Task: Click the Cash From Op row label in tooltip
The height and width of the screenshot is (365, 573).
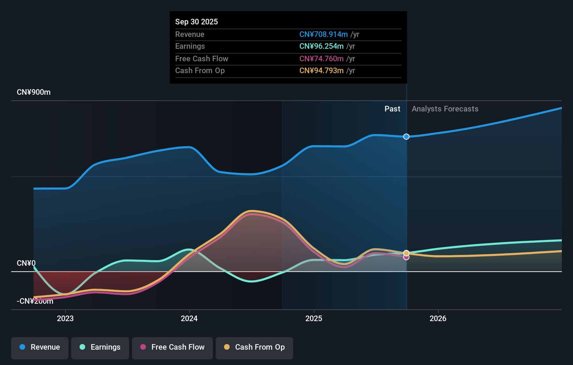Action: tap(200, 71)
